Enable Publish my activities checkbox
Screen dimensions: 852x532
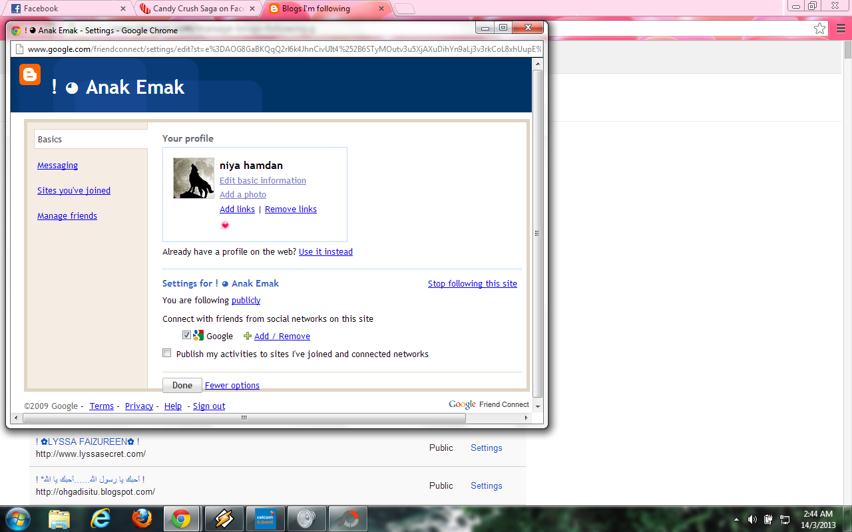tap(167, 353)
